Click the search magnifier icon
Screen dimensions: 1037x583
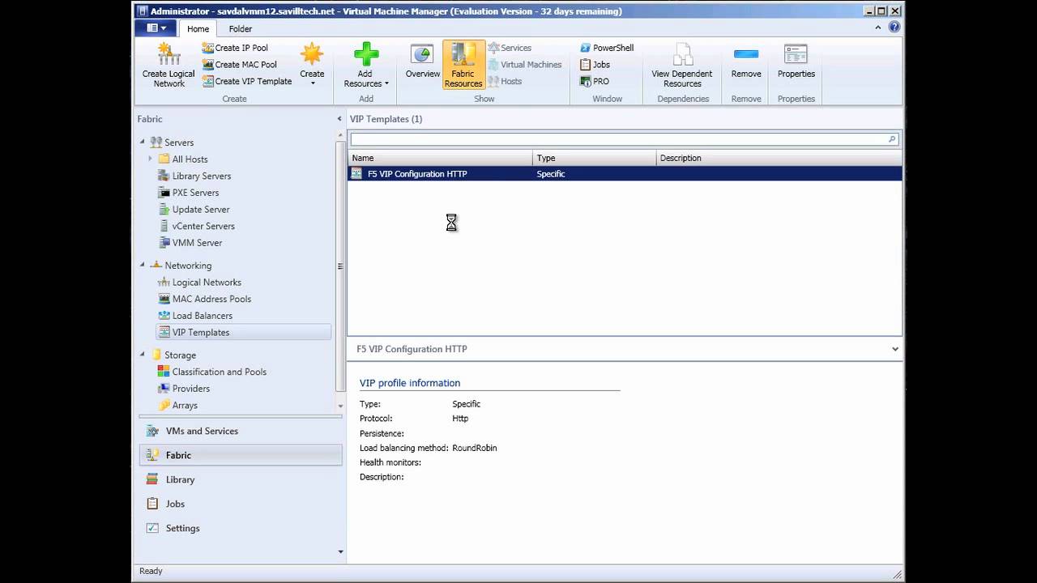pos(892,139)
